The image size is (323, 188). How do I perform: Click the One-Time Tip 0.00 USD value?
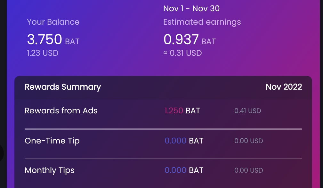(x=249, y=141)
